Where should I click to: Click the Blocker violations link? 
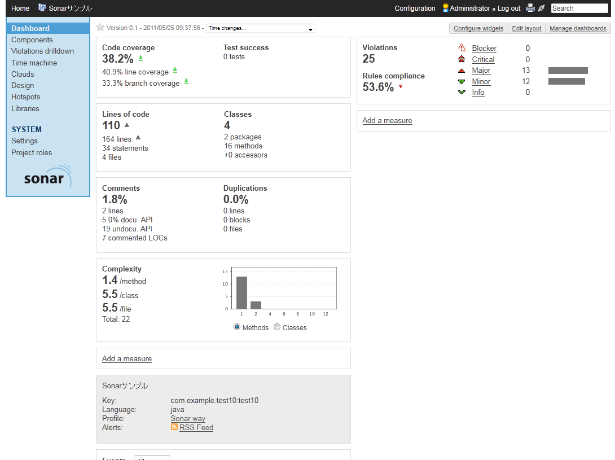(484, 49)
